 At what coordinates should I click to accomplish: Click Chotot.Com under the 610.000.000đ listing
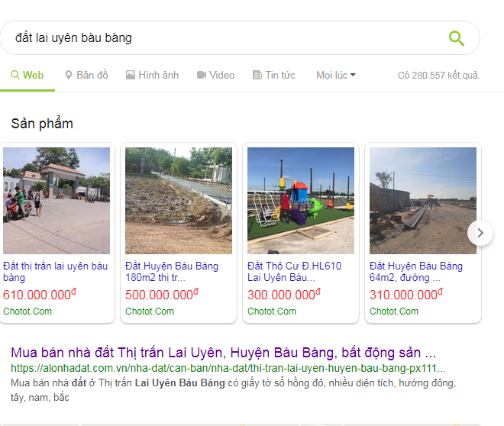pos(27,311)
